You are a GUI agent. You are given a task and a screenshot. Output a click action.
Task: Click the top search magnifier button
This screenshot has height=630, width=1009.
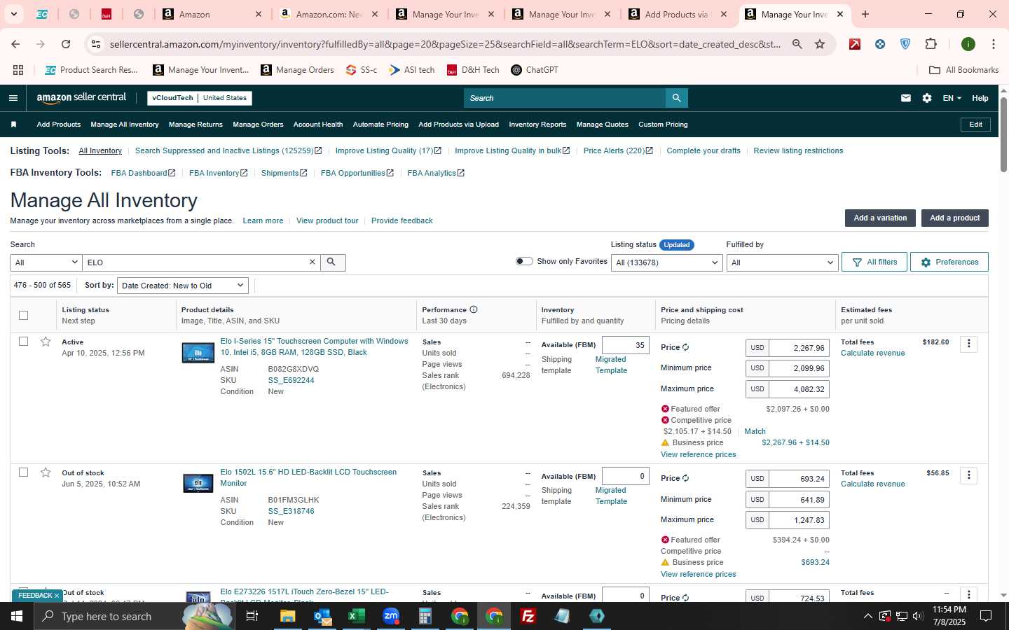click(x=676, y=98)
